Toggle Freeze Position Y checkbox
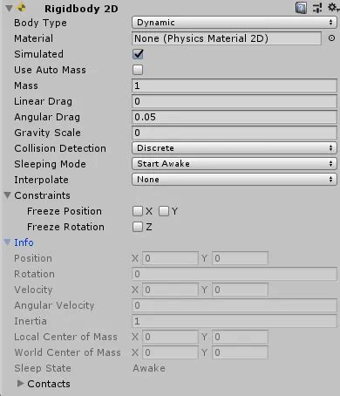340x396 pixels. tap(164, 211)
